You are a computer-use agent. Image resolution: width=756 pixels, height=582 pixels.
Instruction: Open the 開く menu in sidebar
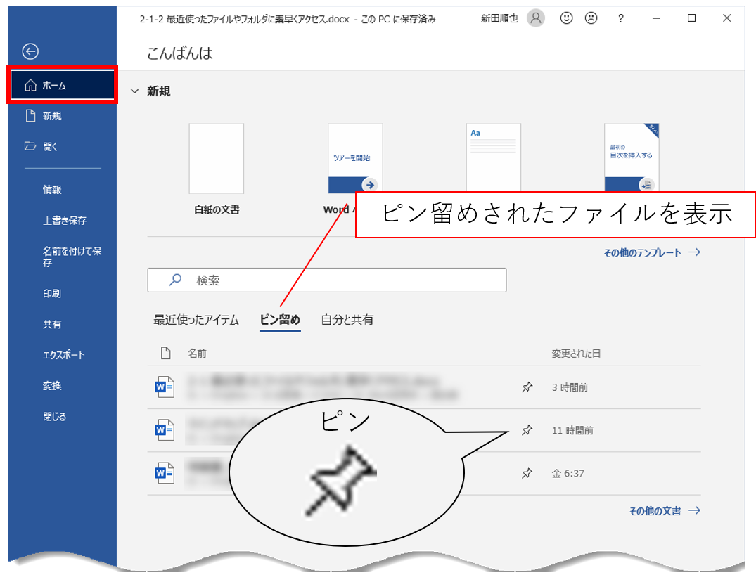(50, 147)
